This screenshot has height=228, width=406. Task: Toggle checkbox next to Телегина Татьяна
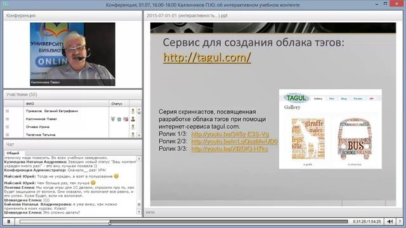[x=7, y=135]
